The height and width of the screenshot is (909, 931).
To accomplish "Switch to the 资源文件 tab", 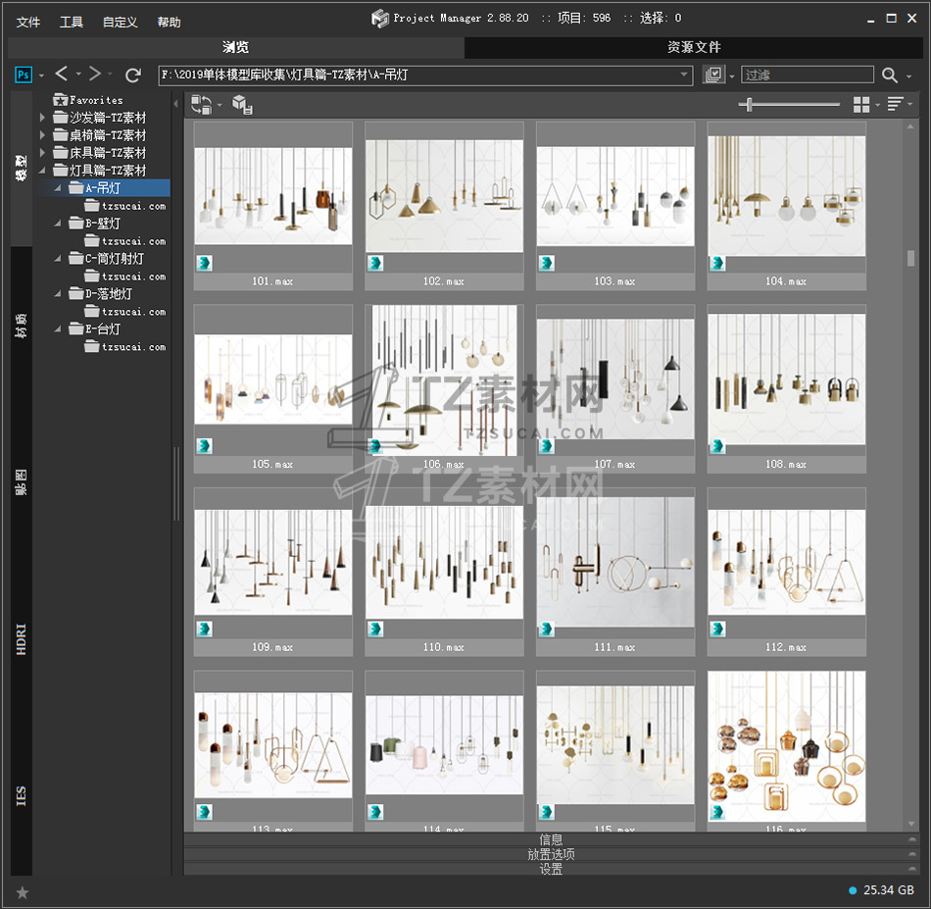I will (694, 47).
